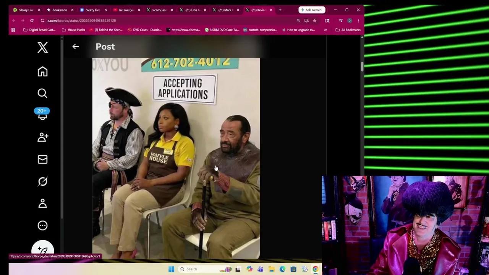Open Microsoft Store taskbar icon

coord(293,269)
